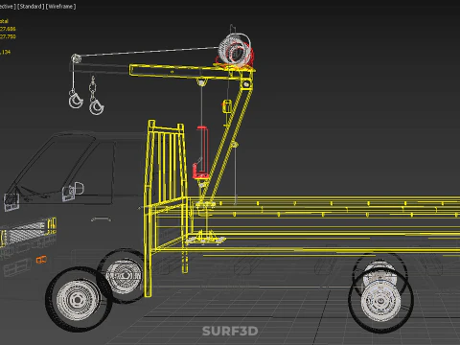Screen dimensions: 460x345
Task: Open the [Wireframe] shading label menu
Action: coord(61,7)
